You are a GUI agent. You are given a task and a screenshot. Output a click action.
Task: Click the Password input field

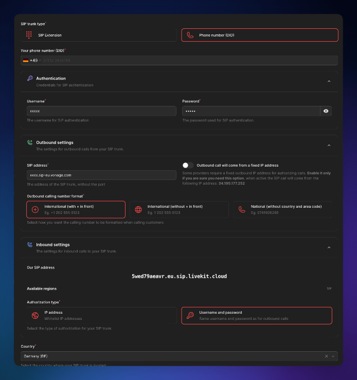coord(251,111)
